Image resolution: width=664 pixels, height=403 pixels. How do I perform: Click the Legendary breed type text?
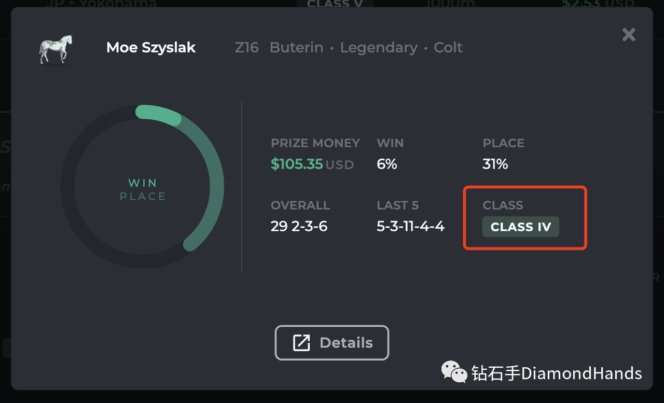379,48
